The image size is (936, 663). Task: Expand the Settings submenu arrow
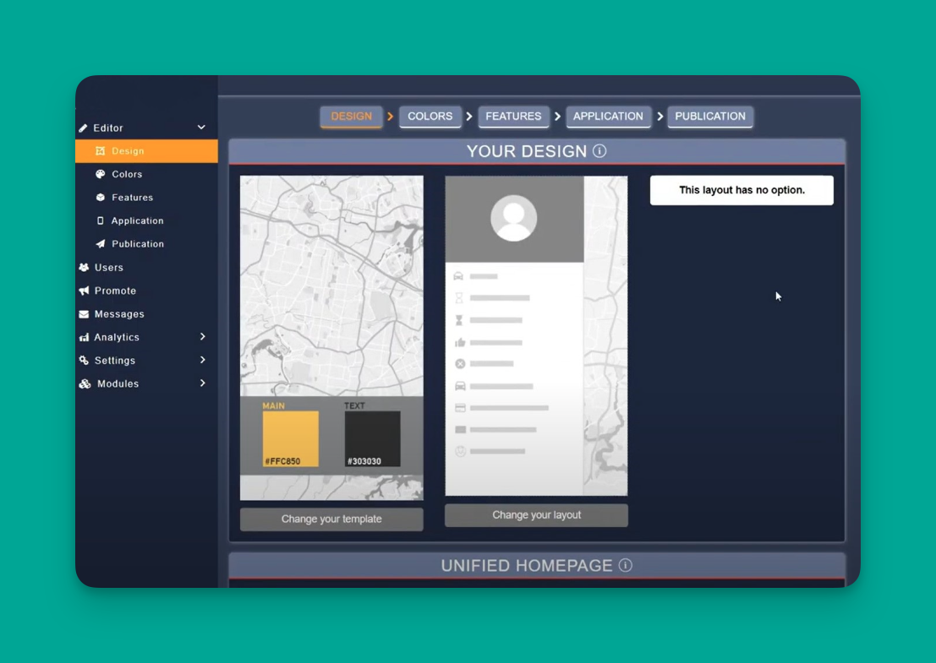[203, 360]
